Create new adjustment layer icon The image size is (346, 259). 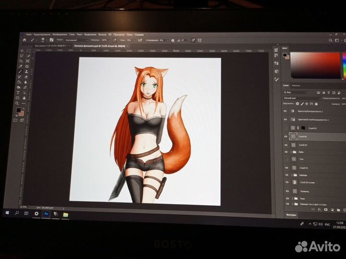[333, 210]
